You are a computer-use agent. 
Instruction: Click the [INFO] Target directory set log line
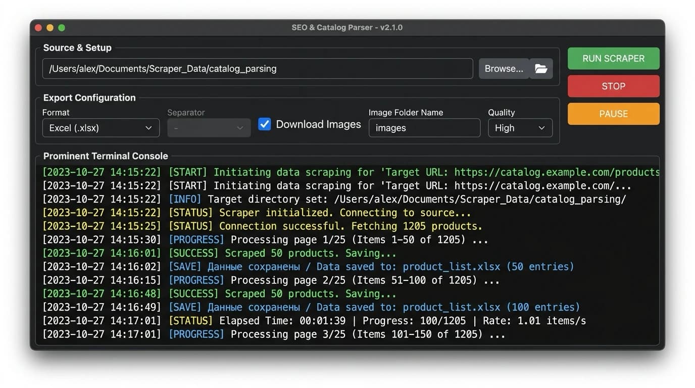334,199
